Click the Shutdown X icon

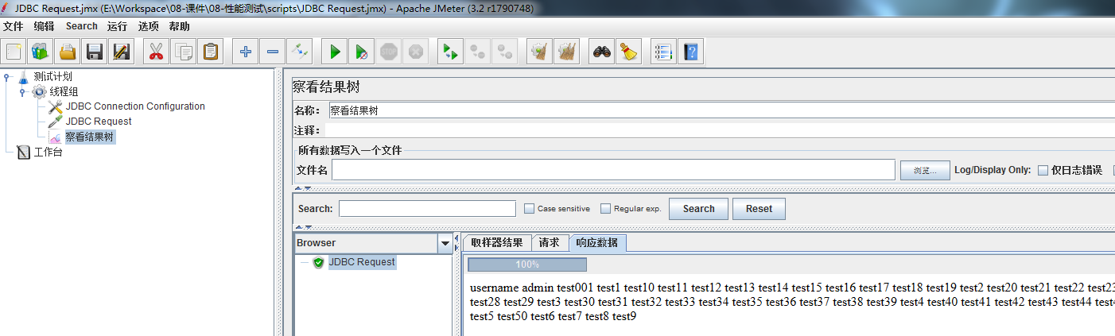pyautogui.click(x=415, y=52)
